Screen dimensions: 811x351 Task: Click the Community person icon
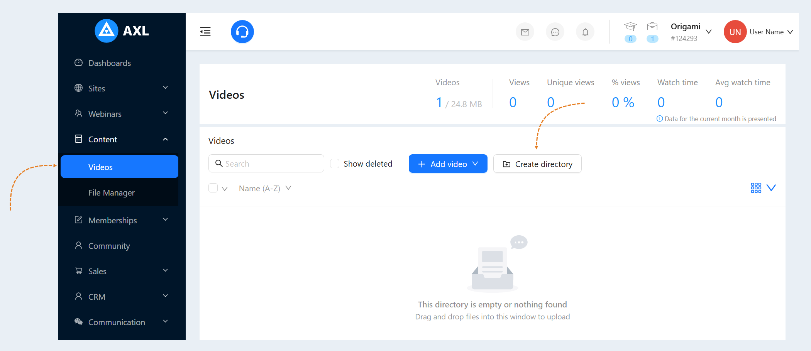click(x=78, y=245)
